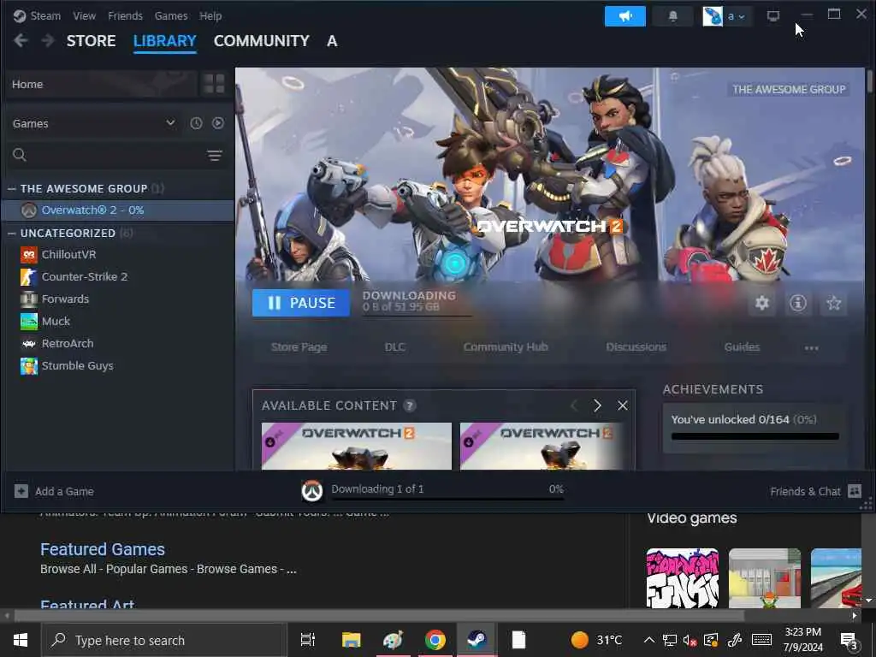Click the ready-to-play filter icon
This screenshot has width=876, height=657.
pyautogui.click(x=218, y=123)
